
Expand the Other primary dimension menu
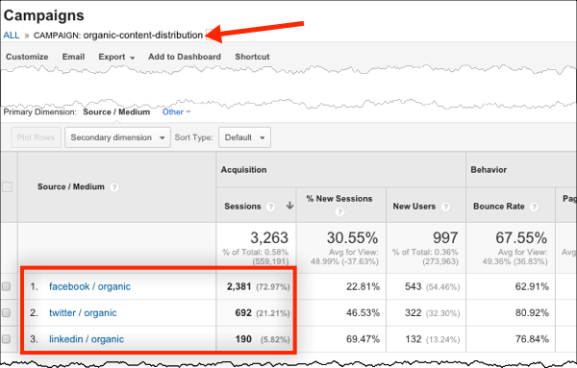176,111
